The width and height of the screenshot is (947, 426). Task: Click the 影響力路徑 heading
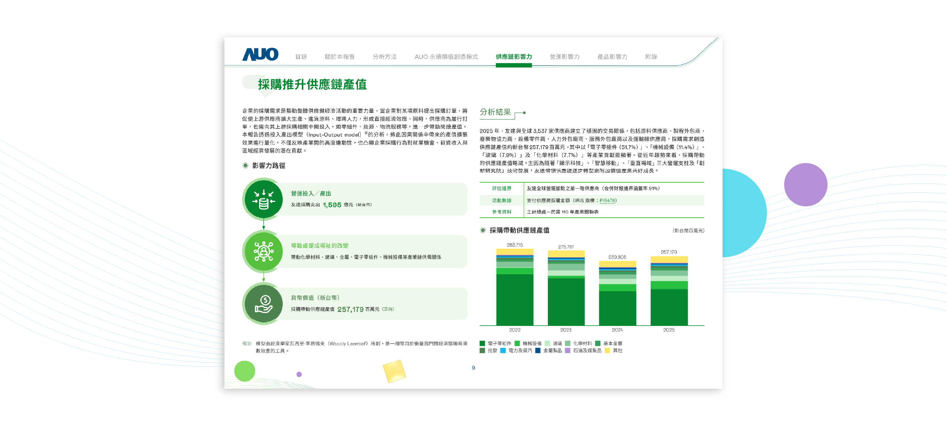(x=269, y=166)
